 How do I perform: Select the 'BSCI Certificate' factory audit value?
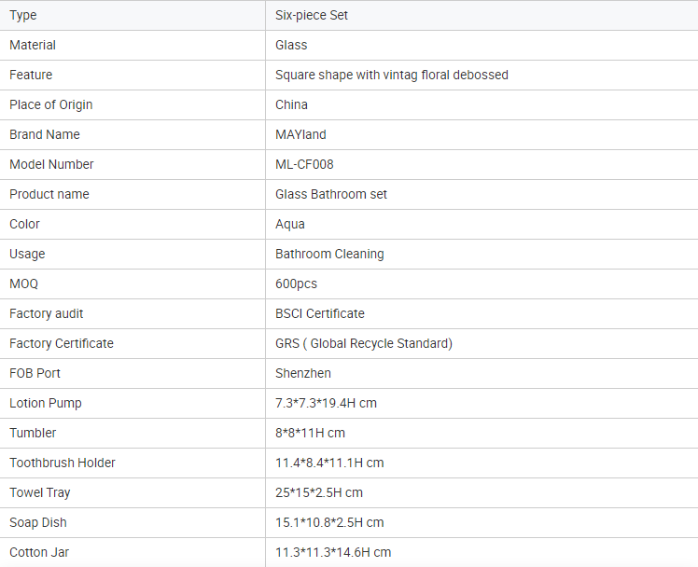pyautogui.click(x=320, y=313)
